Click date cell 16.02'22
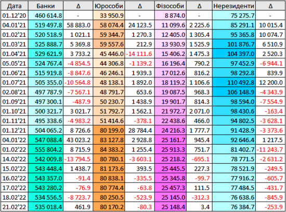286x212 pixels. (x=14, y=178)
